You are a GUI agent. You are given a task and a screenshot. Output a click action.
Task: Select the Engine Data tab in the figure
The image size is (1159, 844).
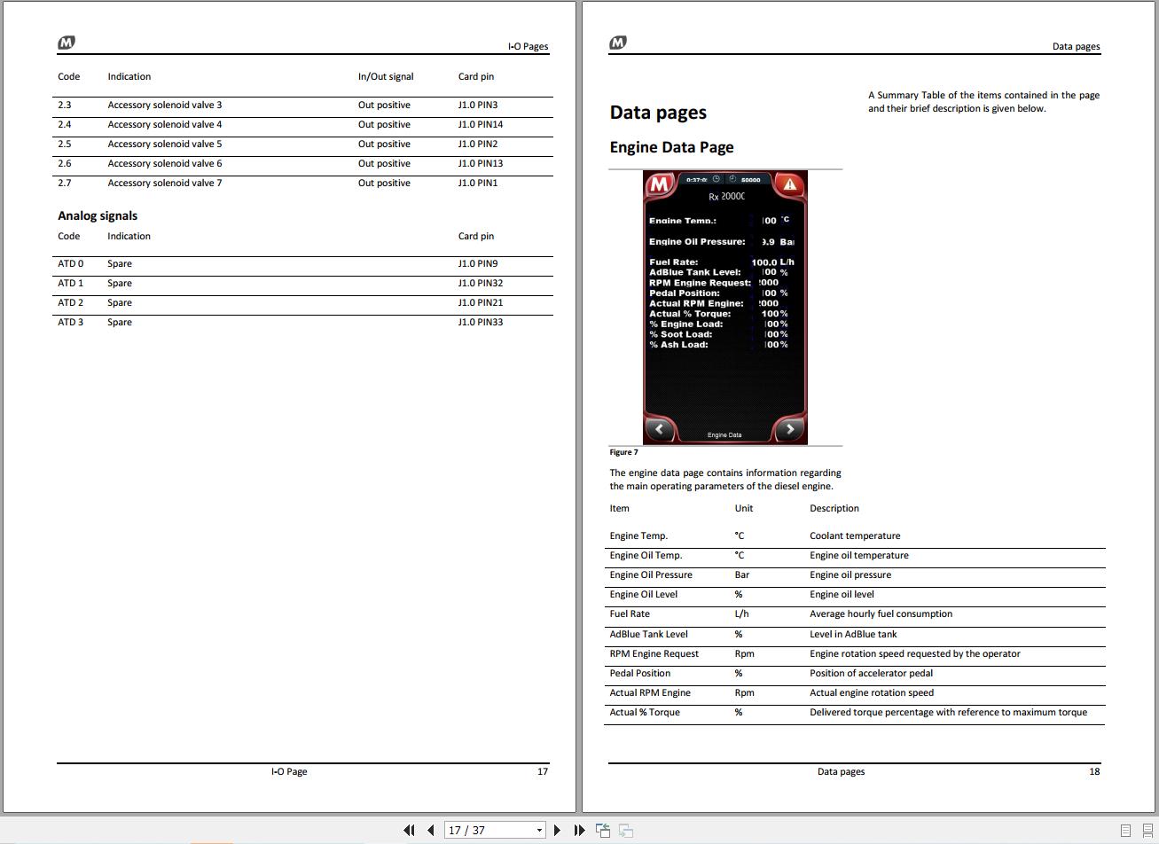tap(724, 434)
